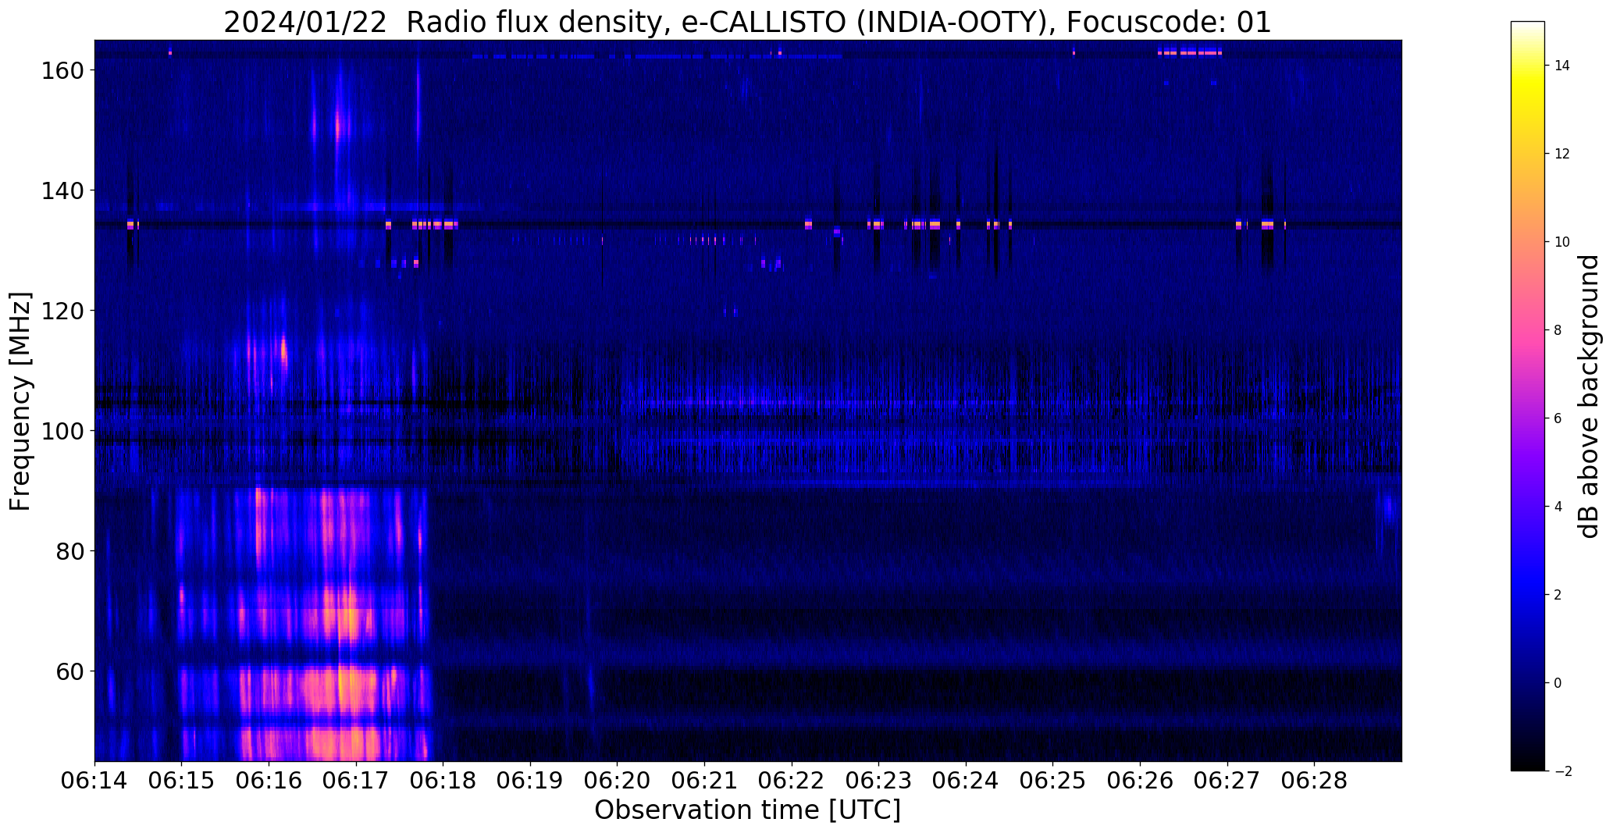The image size is (1613, 833).
Task: Click the colorbar tick value 10
Action: pyautogui.click(x=1561, y=242)
